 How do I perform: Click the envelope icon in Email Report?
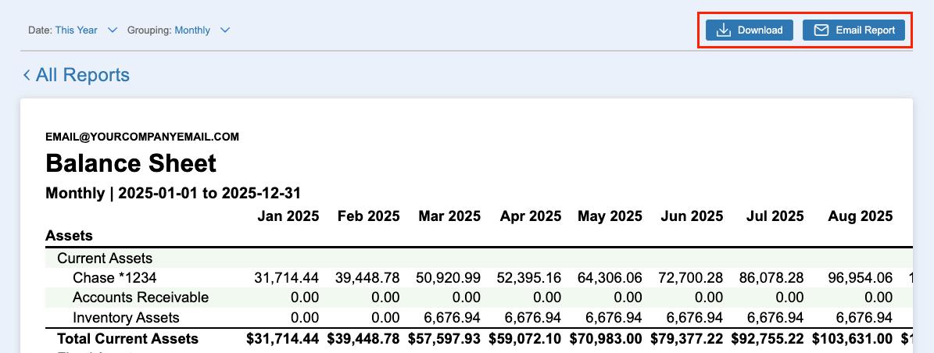(x=821, y=30)
